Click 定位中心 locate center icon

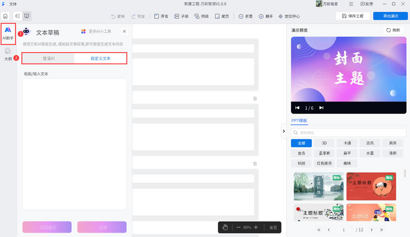[x=281, y=16]
